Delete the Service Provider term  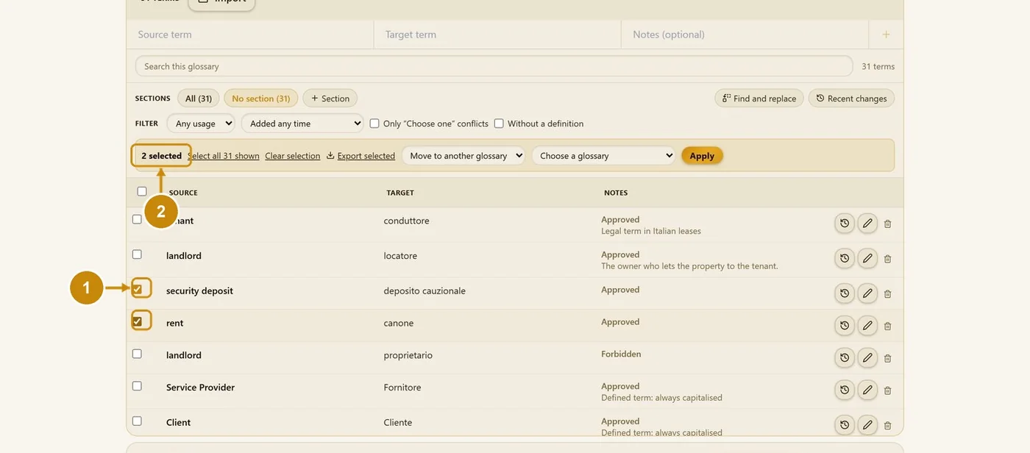tap(887, 390)
